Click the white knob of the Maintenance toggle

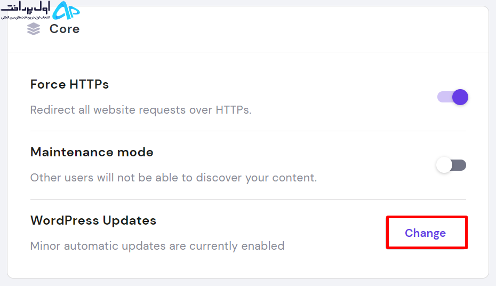(444, 165)
